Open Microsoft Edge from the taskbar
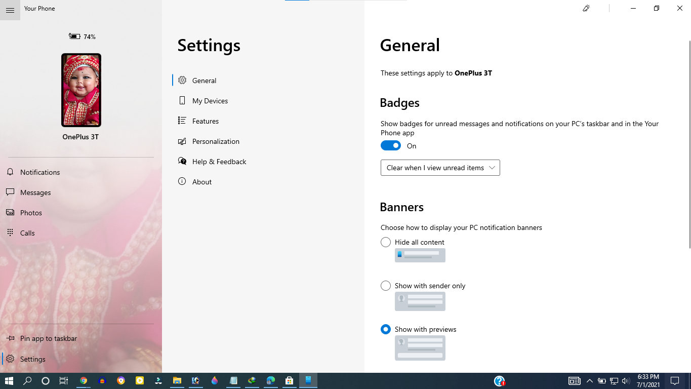This screenshot has height=389, width=691. 271,381
